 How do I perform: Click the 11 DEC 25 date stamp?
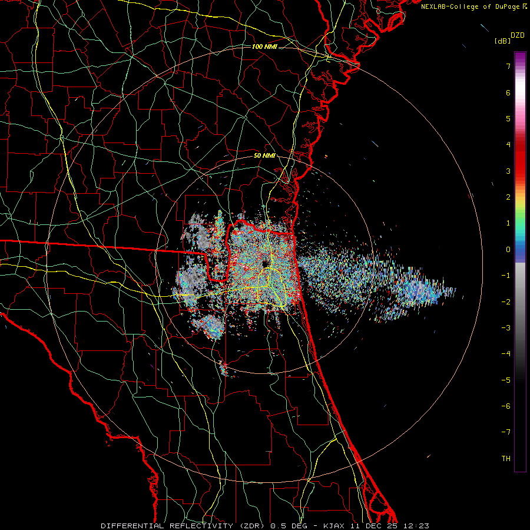click(373, 526)
